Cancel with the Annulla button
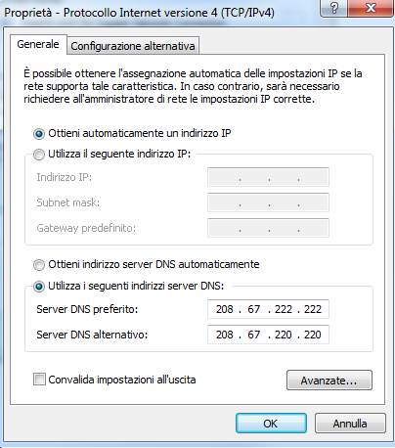Screen dimensions: 395x448 (x=350, y=424)
